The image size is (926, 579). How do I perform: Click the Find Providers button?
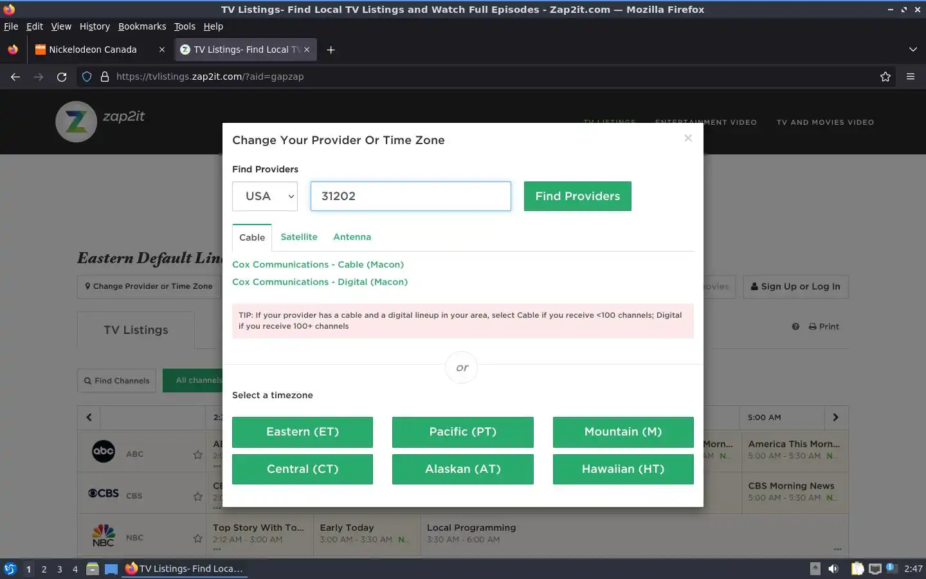(x=577, y=196)
